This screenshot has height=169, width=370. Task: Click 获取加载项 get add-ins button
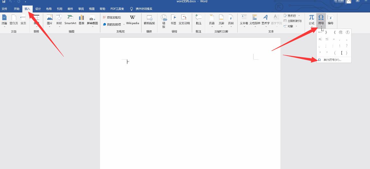click(112, 18)
